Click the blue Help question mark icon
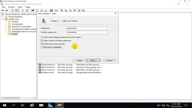Image resolution: width=192 pixels, height=108 pixels. point(51,10)
